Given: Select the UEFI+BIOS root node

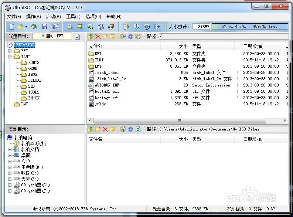Looking at the screenshot, I should point(24,45).
